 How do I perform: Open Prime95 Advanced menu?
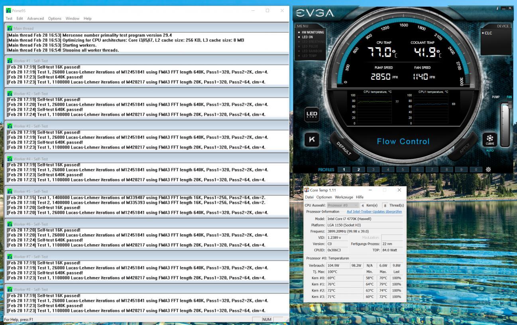tap(35, 18)
